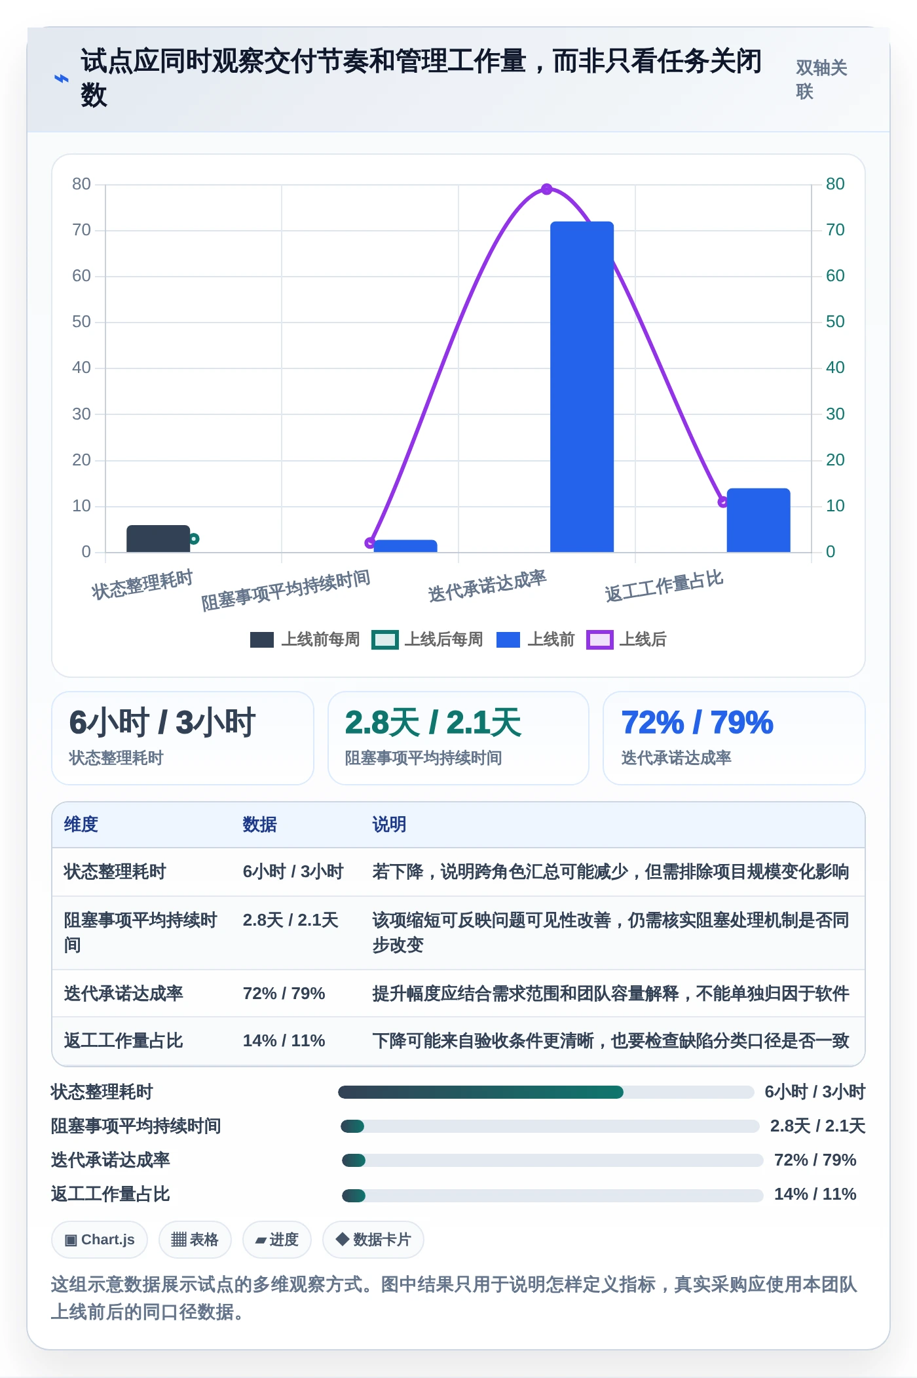Click the small blue bar for 阻塞事项平均持续时间
Viewport: 917px width, 1378px height.
[x=405, y=546]
